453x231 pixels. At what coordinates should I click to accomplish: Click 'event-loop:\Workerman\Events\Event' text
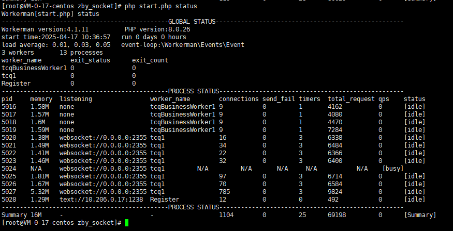click(x=183, y=45)
